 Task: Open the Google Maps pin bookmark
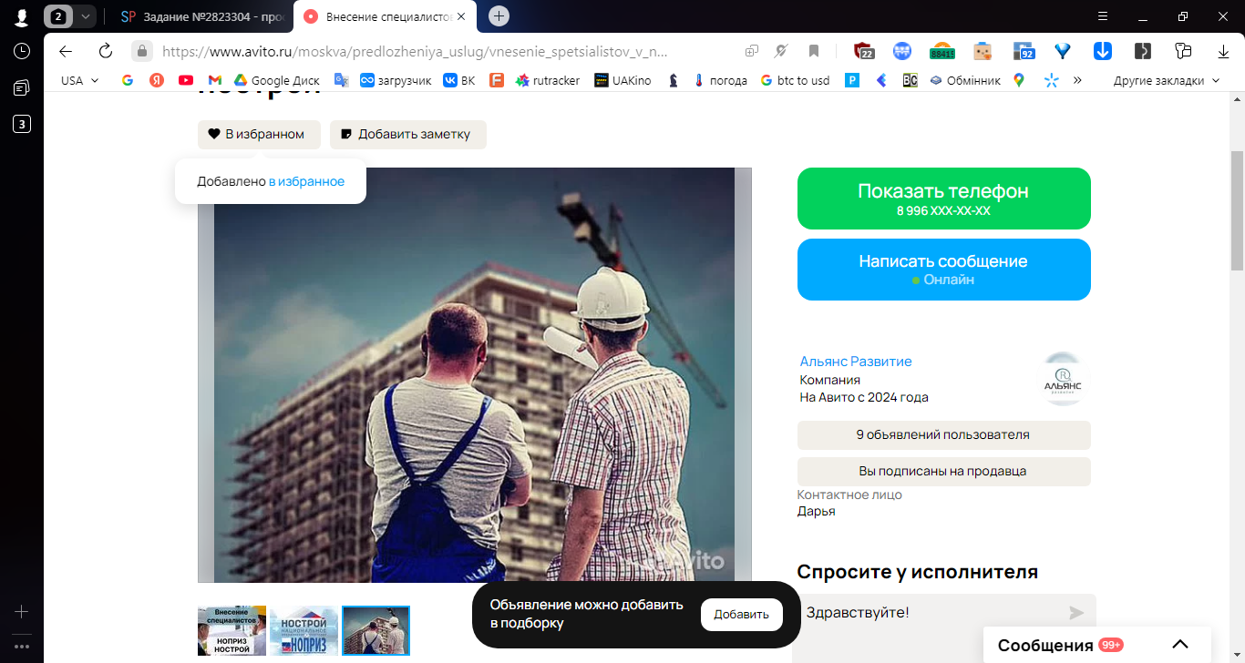[1019, 80]
